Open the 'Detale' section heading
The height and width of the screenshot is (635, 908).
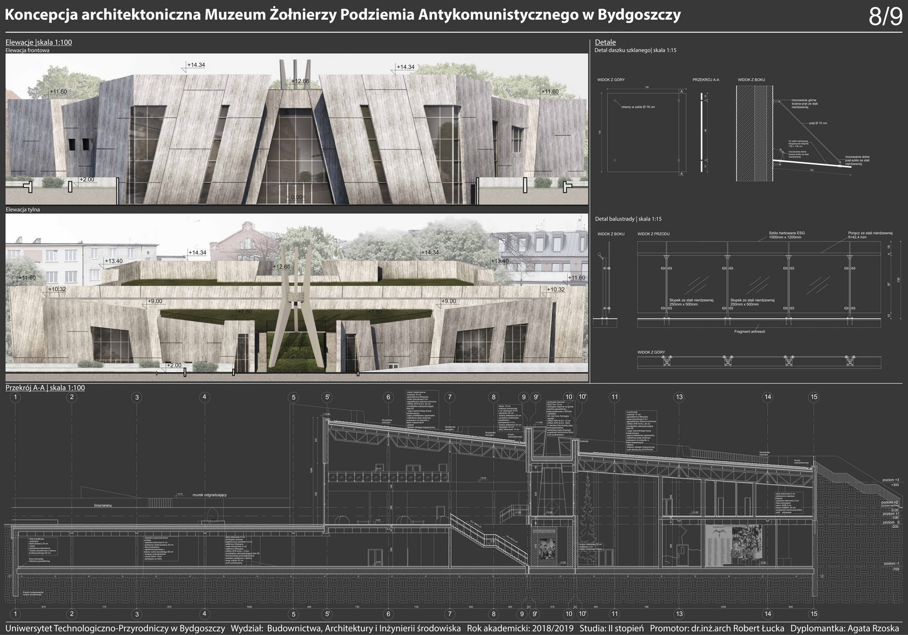[605, 43]
